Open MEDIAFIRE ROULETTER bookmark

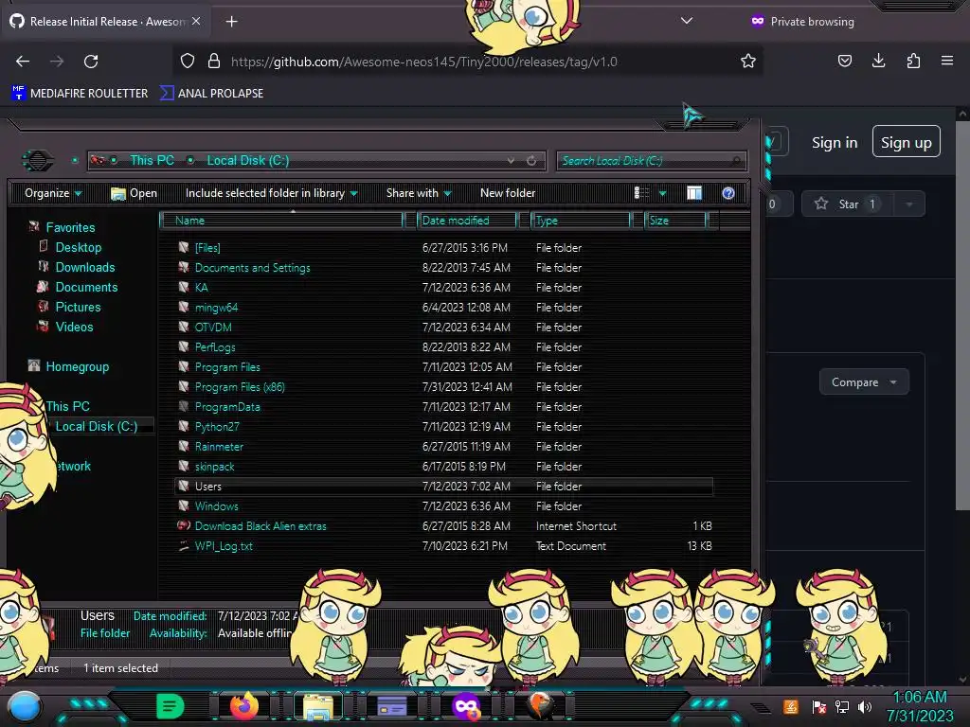(x=80, y=94)
